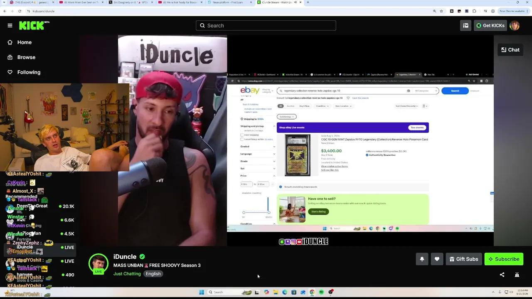Switch to the Discord browser tab
This screenshot has width=532, height=299.
tap(31, 2)
